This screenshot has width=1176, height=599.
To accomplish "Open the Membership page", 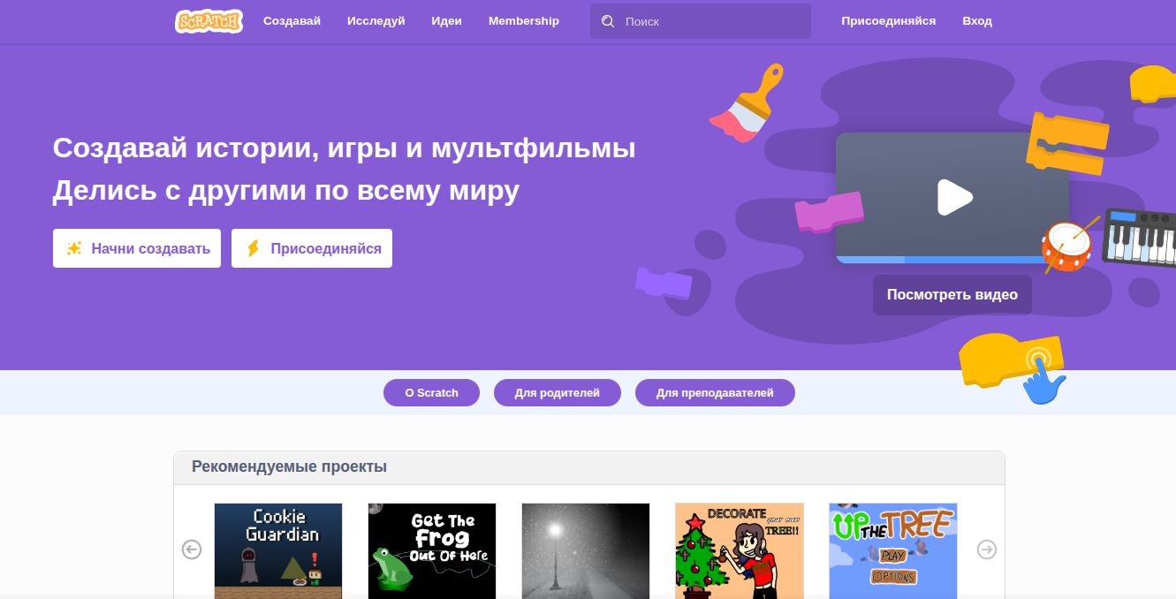I will click(523, 21).
